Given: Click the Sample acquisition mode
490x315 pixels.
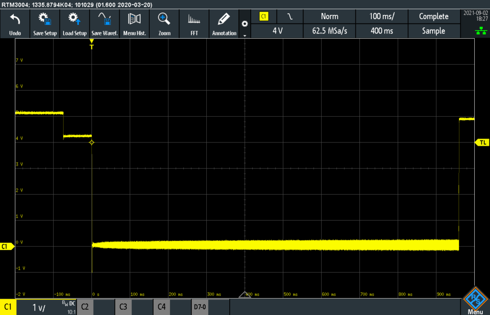Looking at the screenshot, I should [434, 31].
